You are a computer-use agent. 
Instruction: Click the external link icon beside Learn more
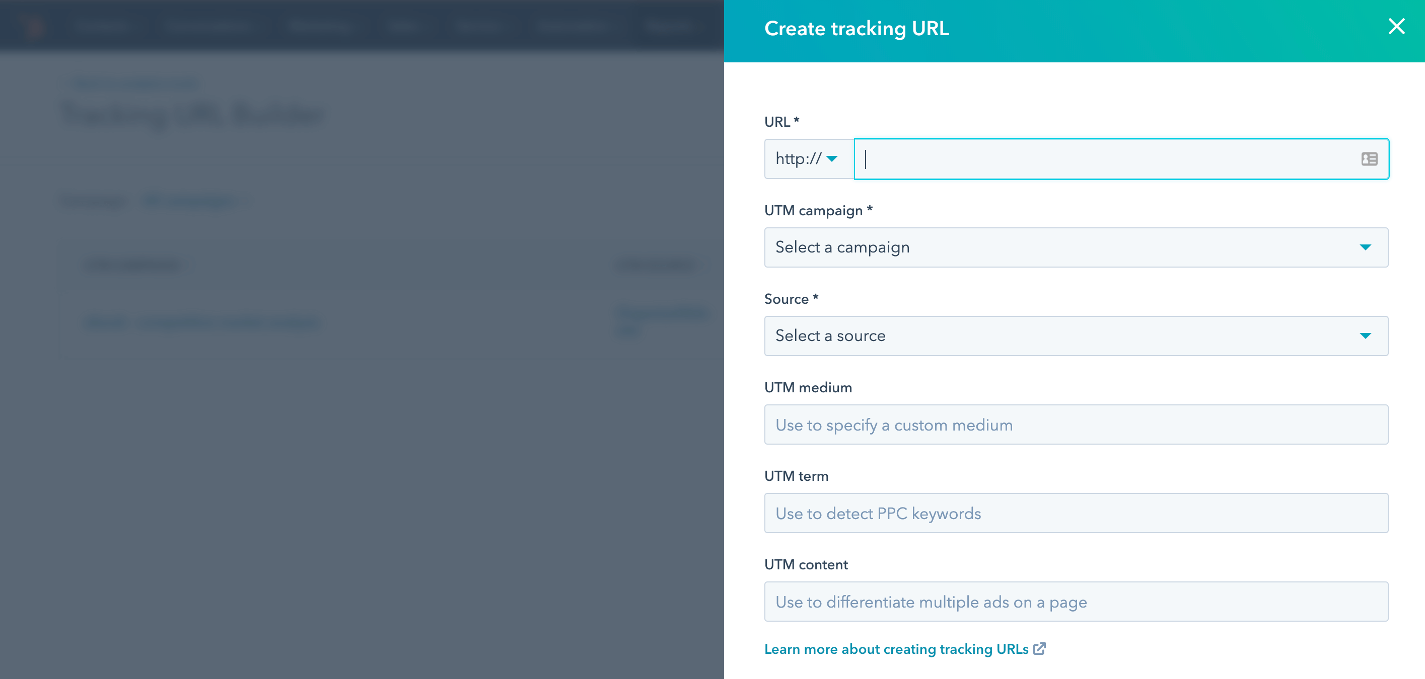pyautogui.click(x=1039, y=649)
